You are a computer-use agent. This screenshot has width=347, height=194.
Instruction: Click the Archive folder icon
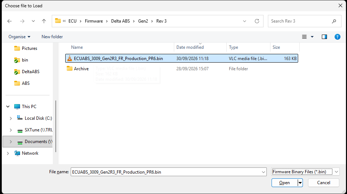(x=70, y=68)
